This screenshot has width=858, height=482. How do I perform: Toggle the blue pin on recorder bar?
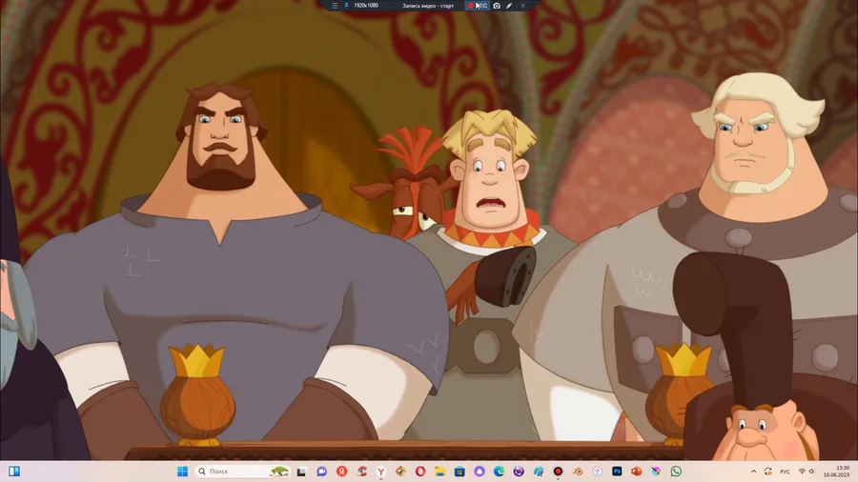point(346,6)
